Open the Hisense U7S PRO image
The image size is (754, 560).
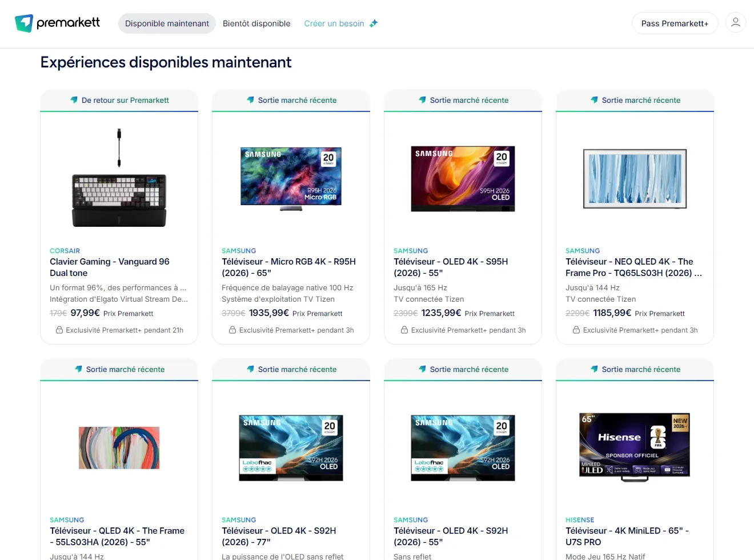click(x=635, y=447)
